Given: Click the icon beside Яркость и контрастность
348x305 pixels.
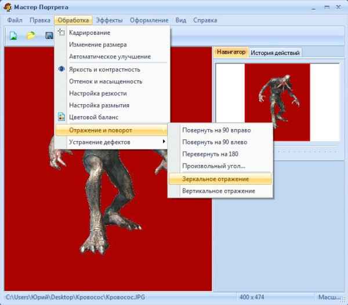Looking at the screenshot, I should [x=61, y=69].
